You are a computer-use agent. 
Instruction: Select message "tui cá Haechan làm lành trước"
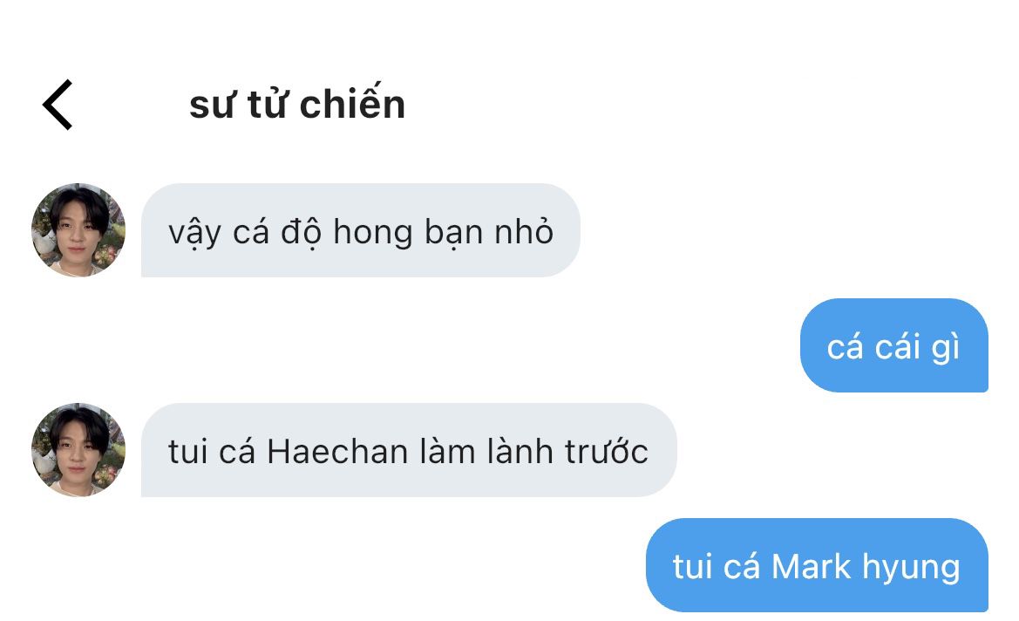[x=409, y=450]
